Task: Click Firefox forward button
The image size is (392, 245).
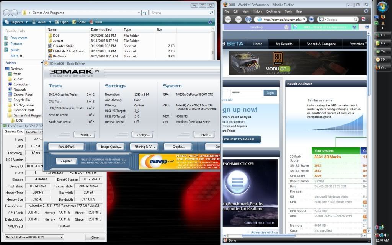Action: point(238,19)
